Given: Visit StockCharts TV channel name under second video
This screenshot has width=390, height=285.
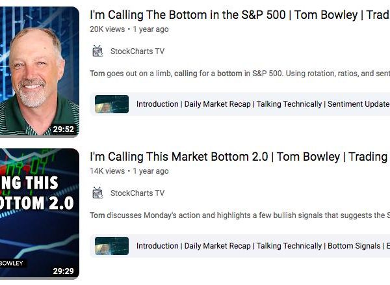Looking at the screenshot, I should [137, 193].
